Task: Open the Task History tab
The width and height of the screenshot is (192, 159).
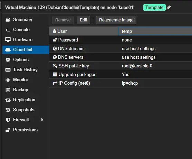Action: tap(26, 70)
